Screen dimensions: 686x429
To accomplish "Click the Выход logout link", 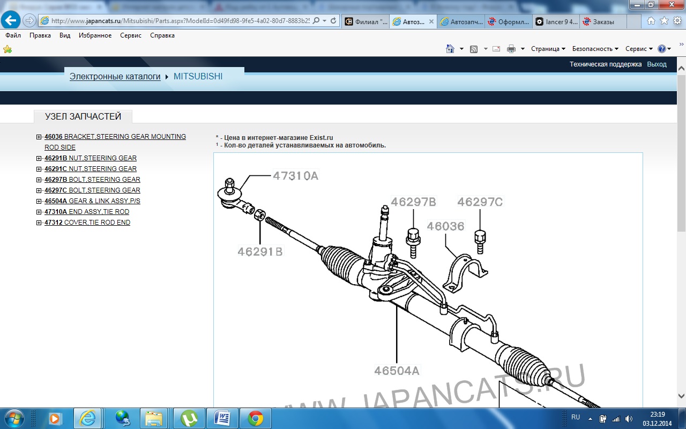I will click(x=657, y=64).
